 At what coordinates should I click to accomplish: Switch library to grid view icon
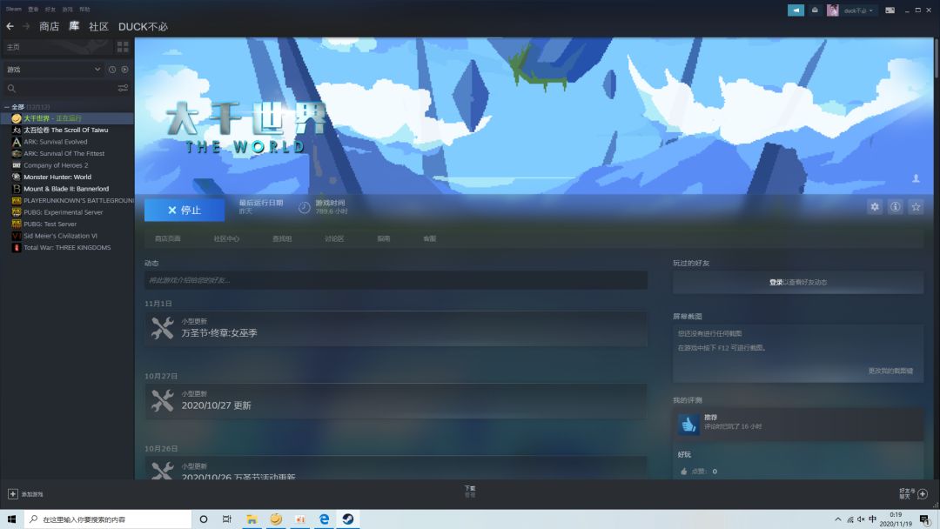tap(123, 47)
